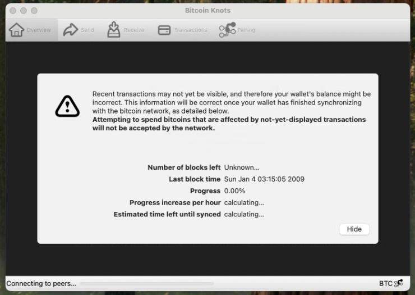Click the 'Progress increase per hour' label
Image resolution: width=415 pixels, height=295 pixels.
point(175,202)
